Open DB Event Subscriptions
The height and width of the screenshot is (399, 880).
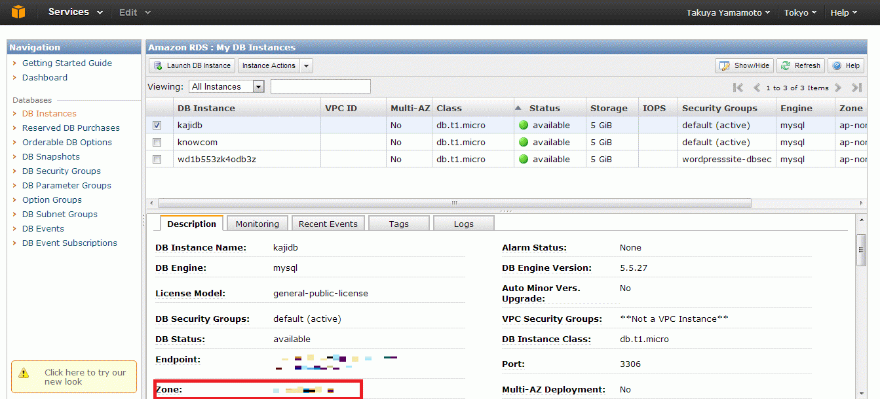tap(69, 243)
